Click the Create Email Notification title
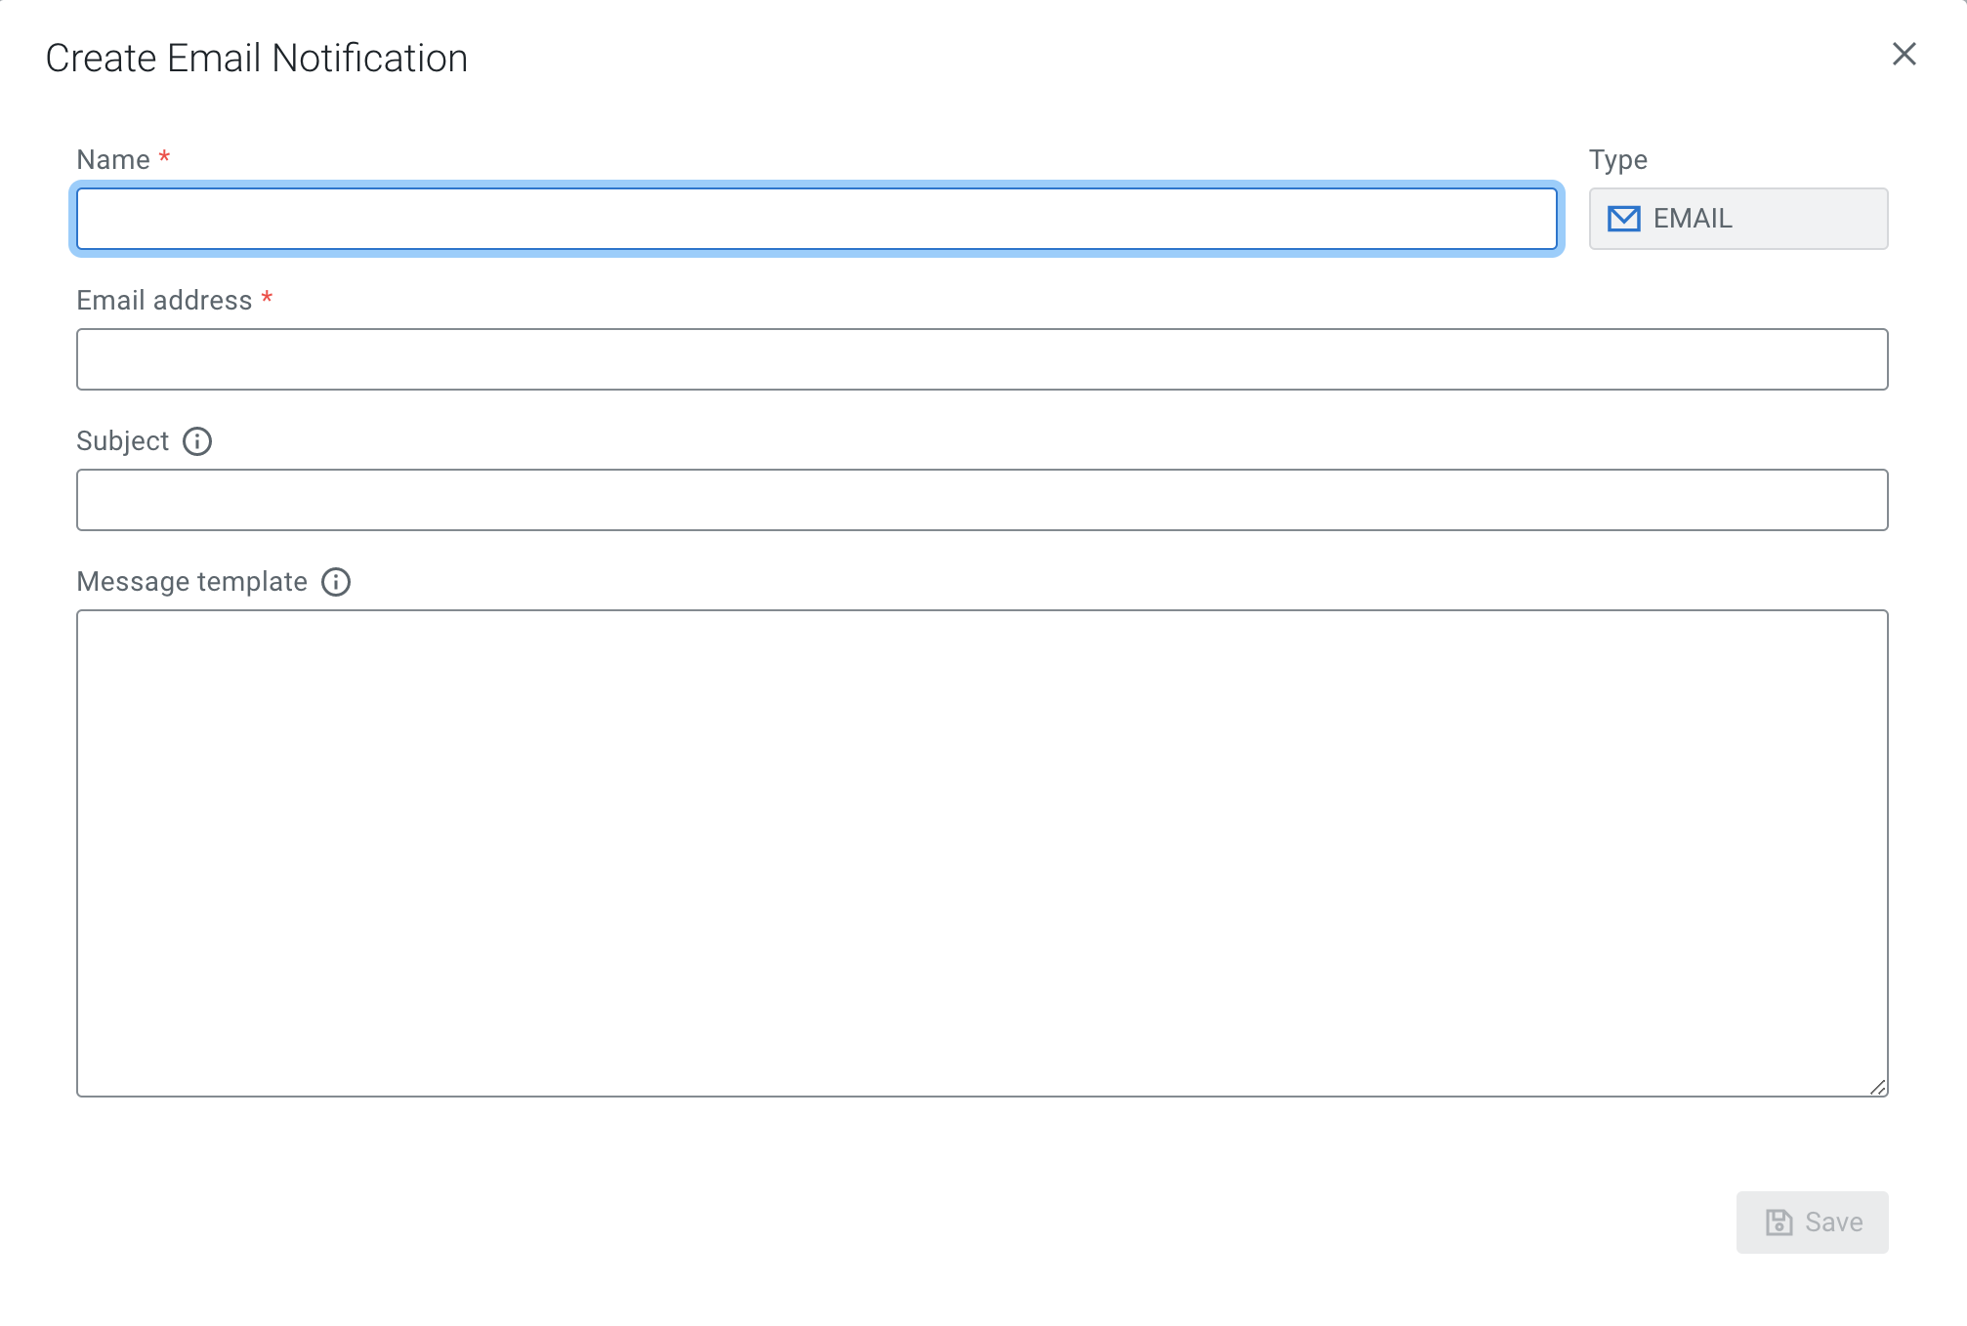 257,59
